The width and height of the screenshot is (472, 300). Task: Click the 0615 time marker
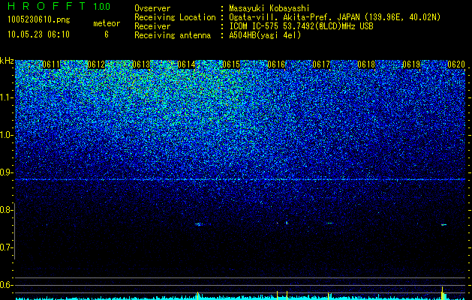coord(231,64)
